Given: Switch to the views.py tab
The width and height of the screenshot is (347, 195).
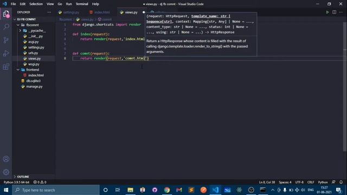Looking at the screenshot, I should click(x=131, y=12).
